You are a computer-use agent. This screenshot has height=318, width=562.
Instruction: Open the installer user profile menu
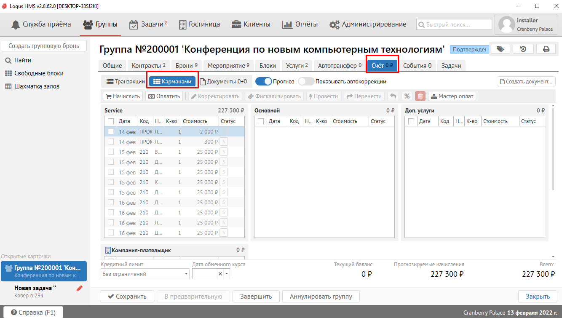526,24
